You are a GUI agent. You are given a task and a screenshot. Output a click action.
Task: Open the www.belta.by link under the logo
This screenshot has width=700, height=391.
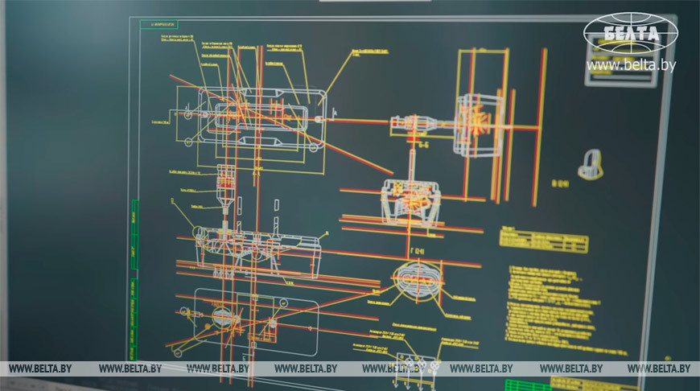(x=631, y=65)
